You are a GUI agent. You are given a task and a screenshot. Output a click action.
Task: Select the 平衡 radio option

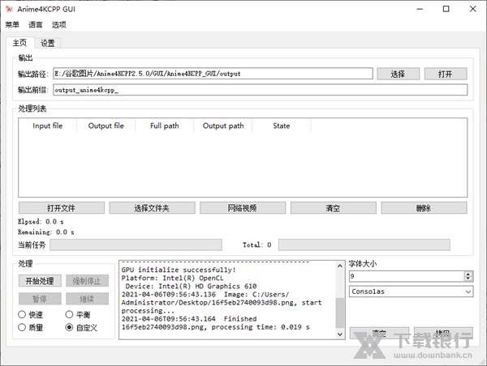pos(70,315)
